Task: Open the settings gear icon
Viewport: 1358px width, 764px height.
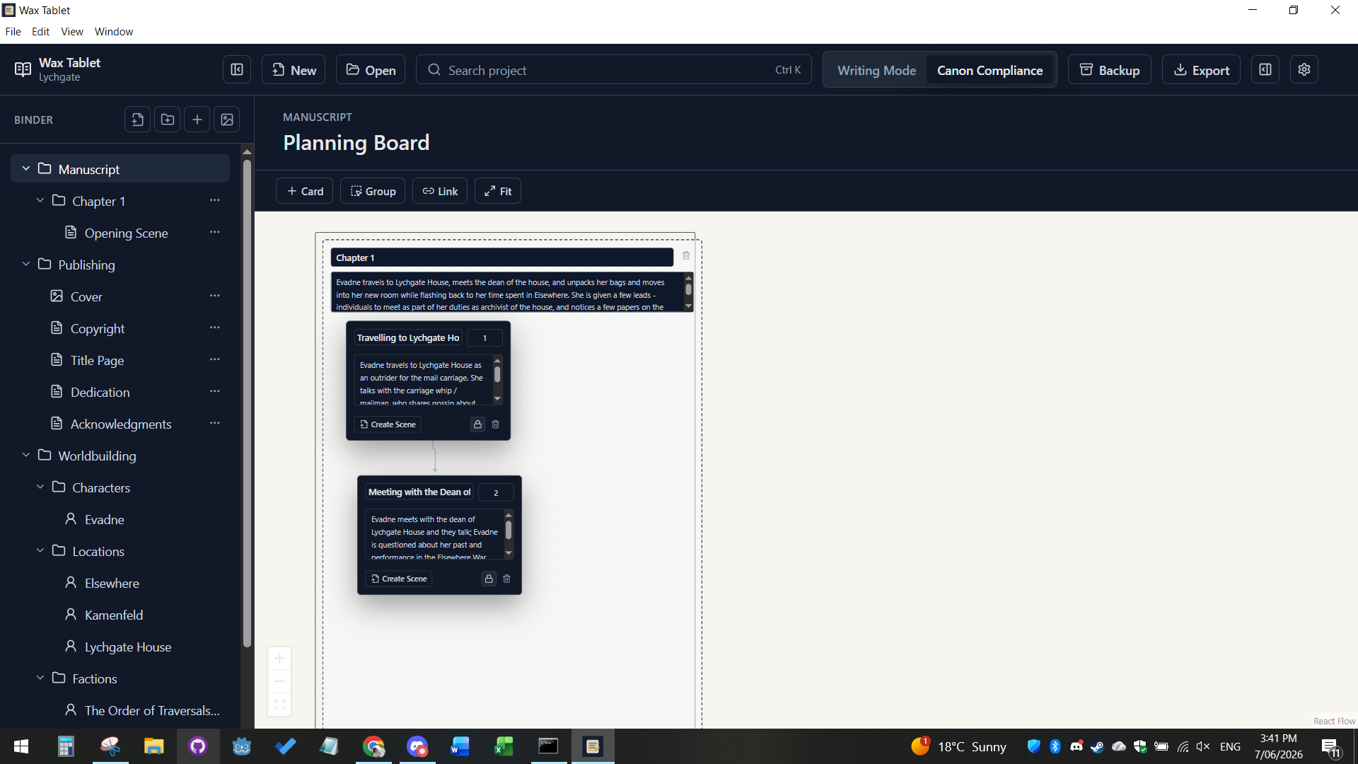Action: (x=1304, y=69)
